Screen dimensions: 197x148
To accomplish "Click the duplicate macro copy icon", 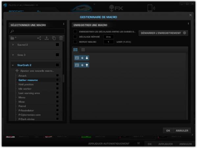I will (x=54, y=38).
